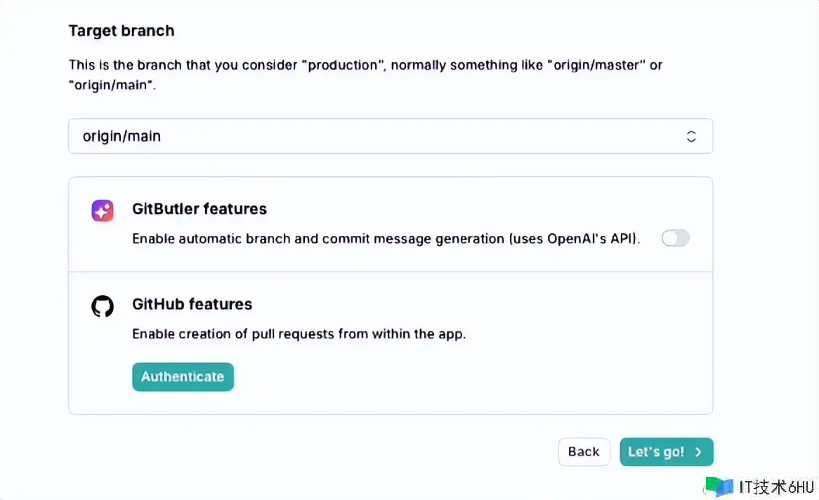
Task: Click the GitButler sparkle logo icon
Action: (x=103, y=211)
